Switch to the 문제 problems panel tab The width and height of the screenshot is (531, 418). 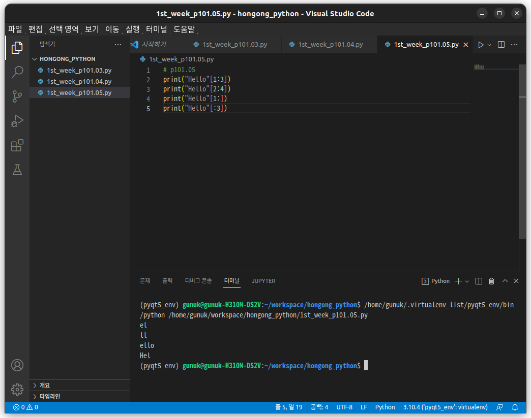145,281
